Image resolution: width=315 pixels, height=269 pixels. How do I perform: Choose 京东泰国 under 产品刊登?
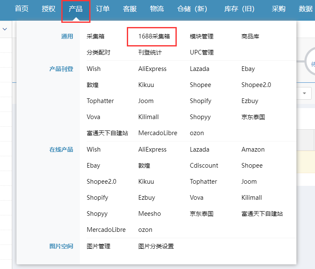[253, 117]
